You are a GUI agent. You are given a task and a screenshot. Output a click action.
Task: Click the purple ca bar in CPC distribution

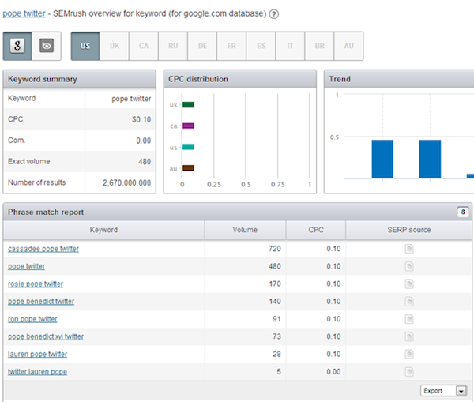click(188, 126)
